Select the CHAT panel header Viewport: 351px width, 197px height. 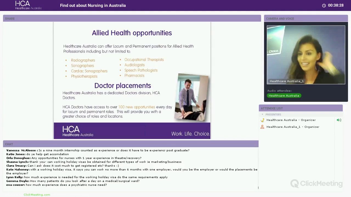coord(131,144)
